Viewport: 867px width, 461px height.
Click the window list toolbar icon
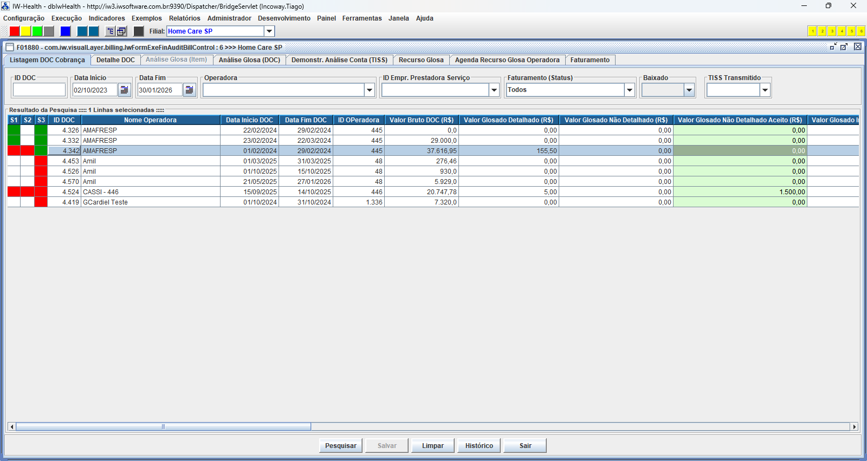pos(122,31)
